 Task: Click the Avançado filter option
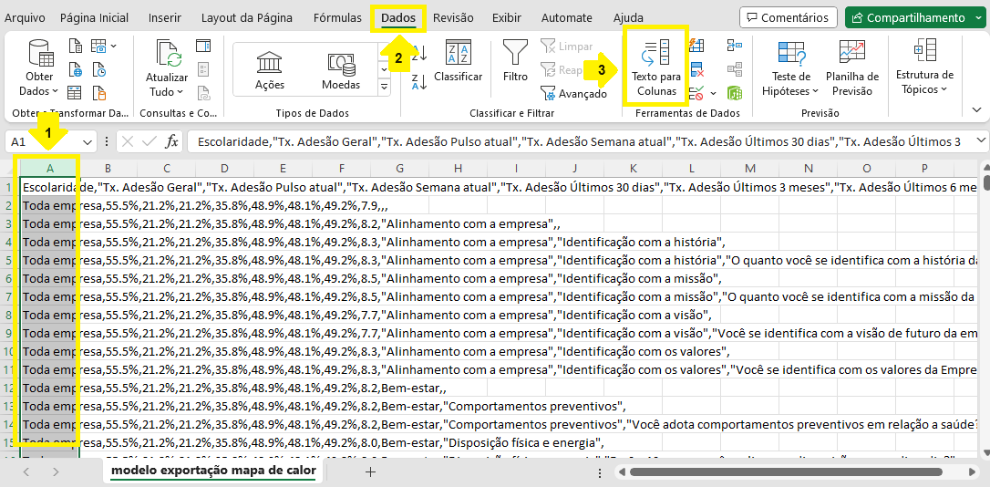coord(574,93)
